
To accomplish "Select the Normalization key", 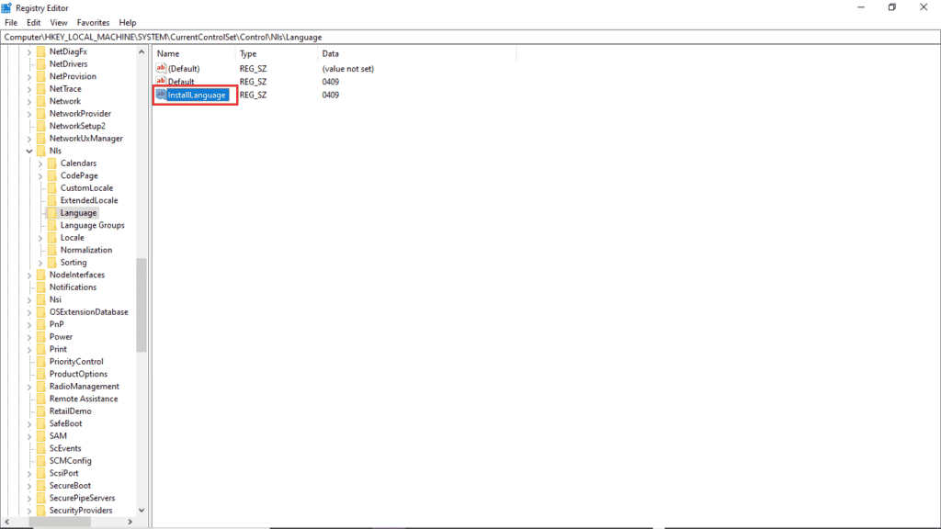I will (x=85, y=250).
